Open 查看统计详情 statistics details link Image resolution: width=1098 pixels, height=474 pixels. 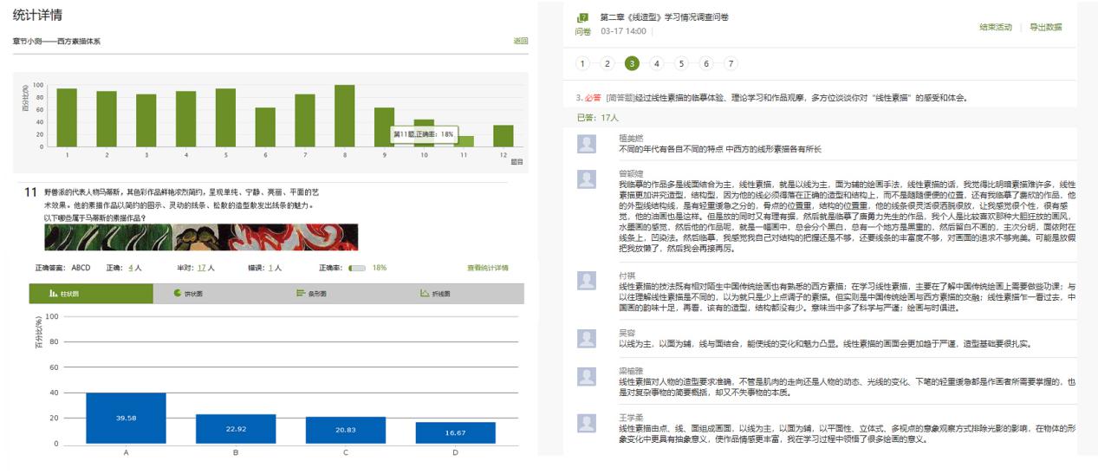click(487, 268)
